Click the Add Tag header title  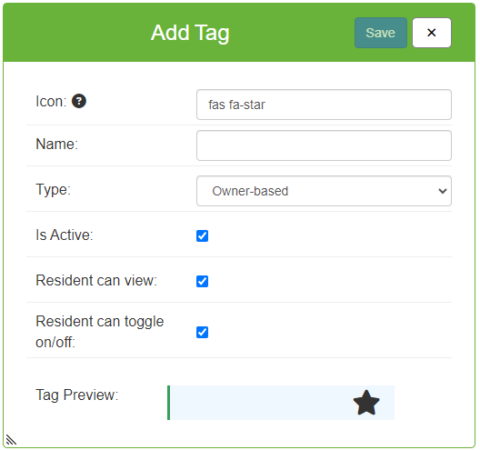tap(190, 33)
